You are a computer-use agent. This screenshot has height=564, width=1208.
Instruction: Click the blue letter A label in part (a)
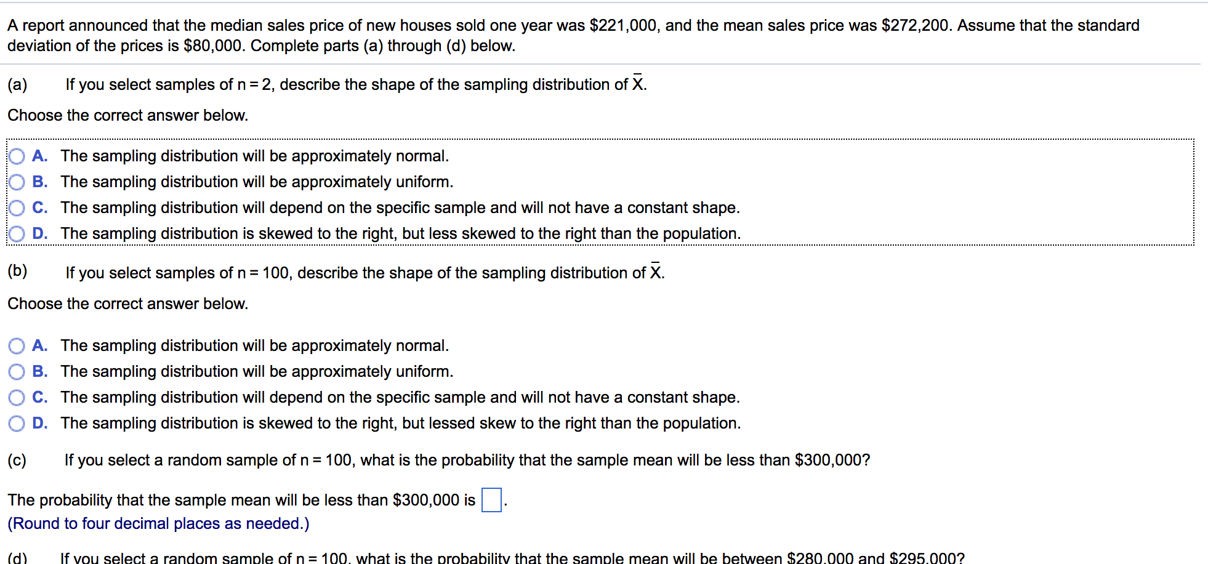tap(39, 156)
